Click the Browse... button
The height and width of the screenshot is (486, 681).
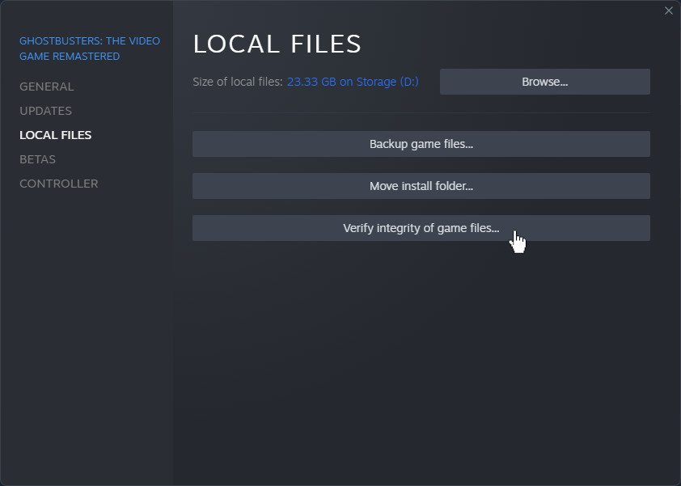pyautogui.click(x=544, y=82)
